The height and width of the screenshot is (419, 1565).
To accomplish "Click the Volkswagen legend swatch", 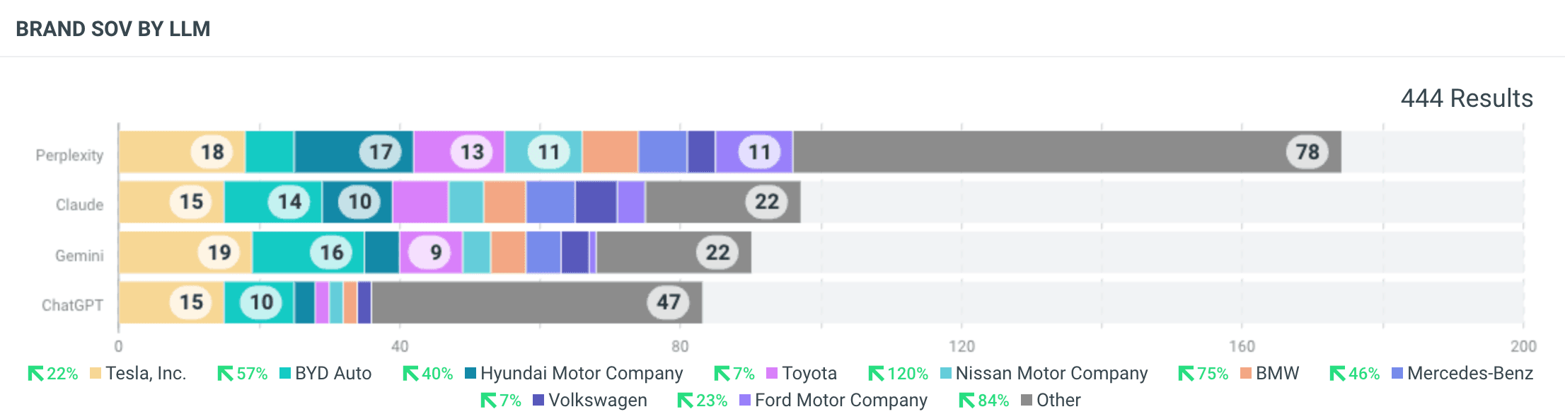I will (538, 401).
